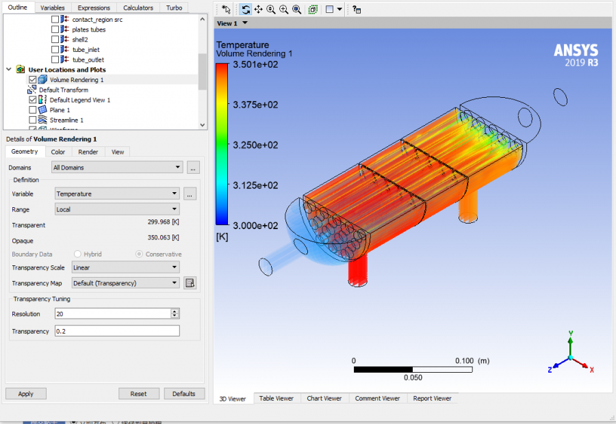Screen dimensions: 616x424
Task: Collapse User Locations and Plots node
Action: pyautogui.click(x=9, y=70)
